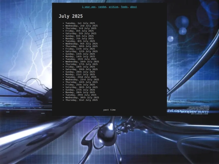This screenshot has width=219, height=164.
Task: Go to the 'feeds' link
Action: pyautogui.click(x=124, y=7)
